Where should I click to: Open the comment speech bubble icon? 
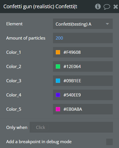pyautogui.click(x=107, y=7)
